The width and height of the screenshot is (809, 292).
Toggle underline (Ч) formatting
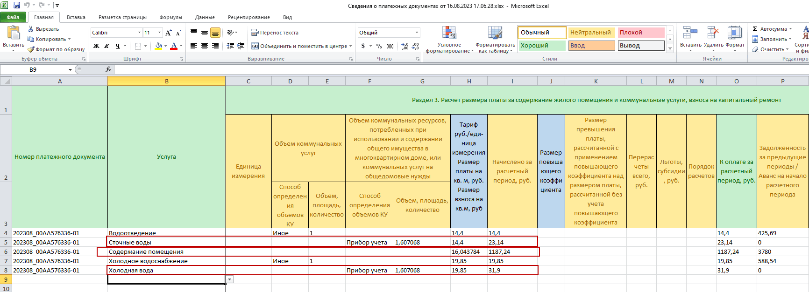pyautogui.click(x=117, y=46)
